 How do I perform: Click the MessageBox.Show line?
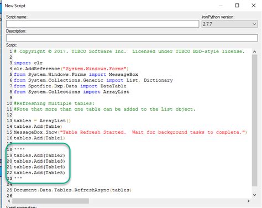point(130,132)
